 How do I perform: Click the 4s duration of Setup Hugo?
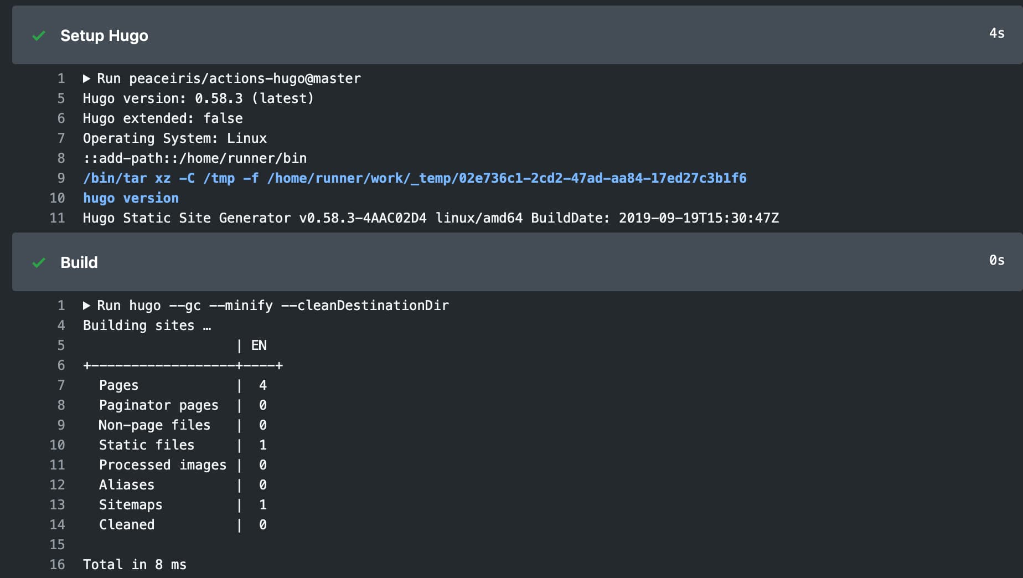pos(996,33)
